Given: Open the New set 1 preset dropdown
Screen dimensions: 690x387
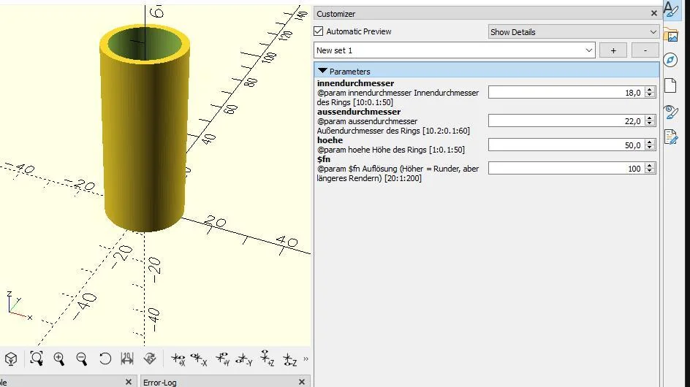Looking at the screenshot, I should point(454,50).
